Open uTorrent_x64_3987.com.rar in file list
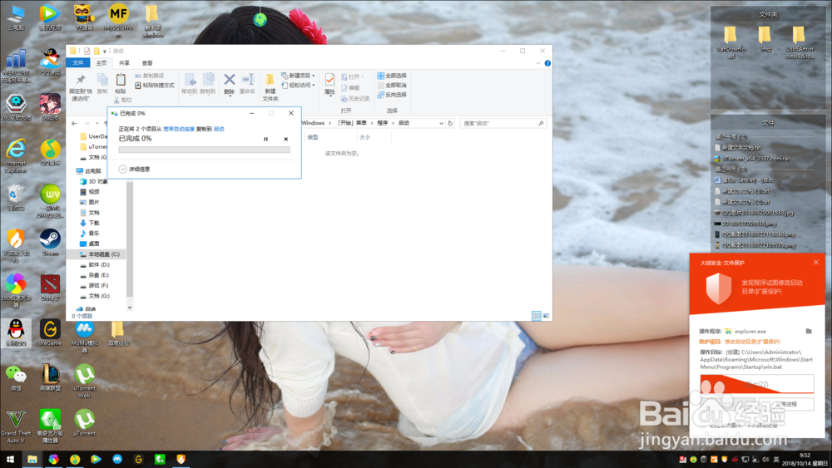This screenshot has width=832, height=468. [x=752, y=159]
